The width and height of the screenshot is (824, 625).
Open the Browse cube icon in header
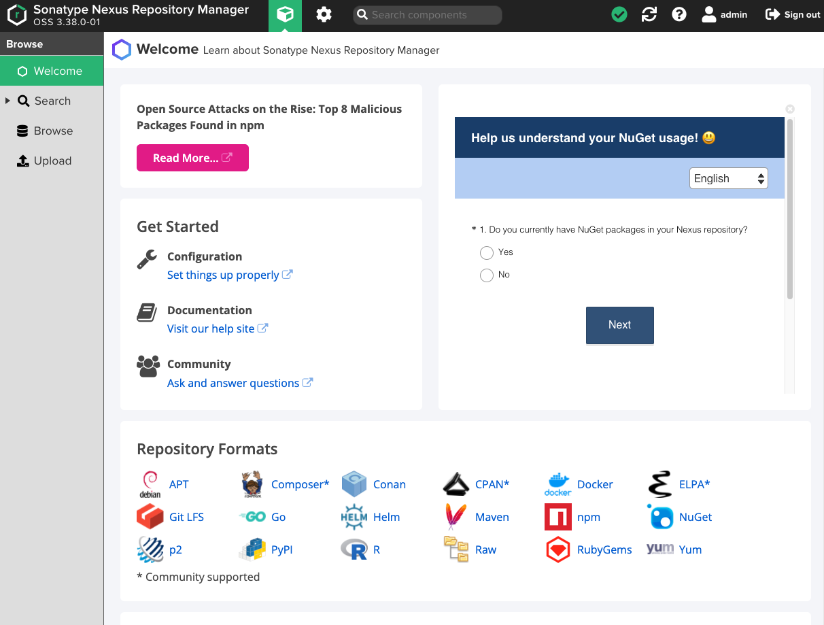285,15
